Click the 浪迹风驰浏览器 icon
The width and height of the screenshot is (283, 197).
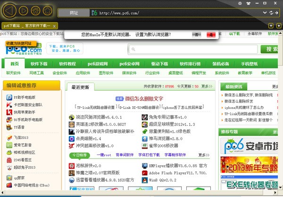pyautogui.click(x=72, y=117)
